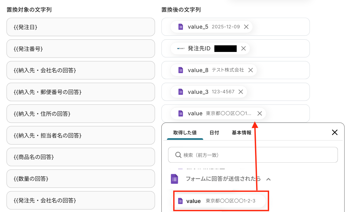The image size is (348, 212).
Task: Remove the value 東京都 address chip
Action: pos(260,114)
